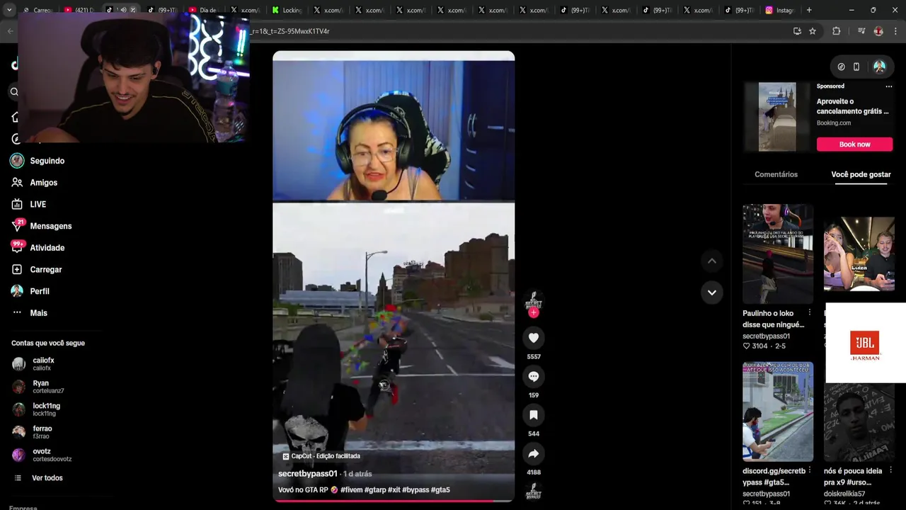The width and height of the screenshot is (906, 510).
Task: Open browser new tab plus button
Action: pyautogui.click(x=809, y=10)
